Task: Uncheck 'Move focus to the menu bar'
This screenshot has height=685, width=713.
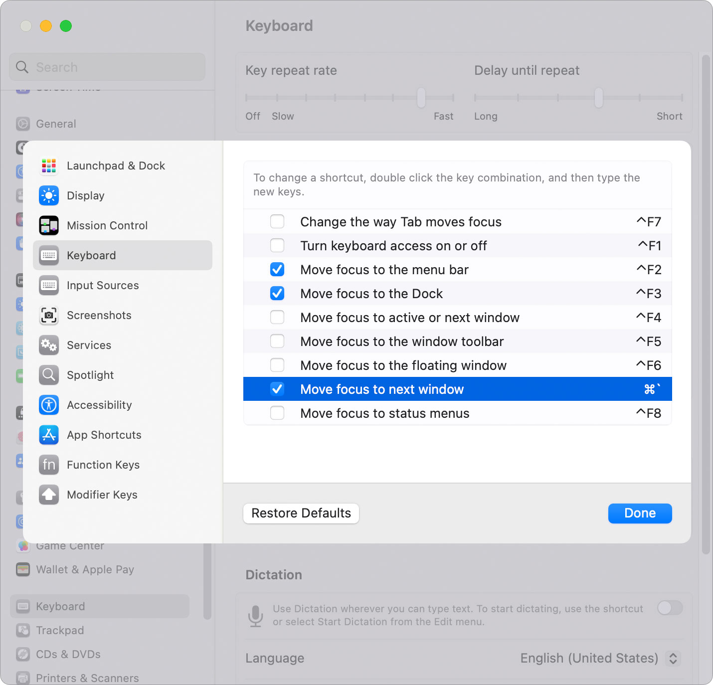Action: pyautogui.click(x=277, y=269)
